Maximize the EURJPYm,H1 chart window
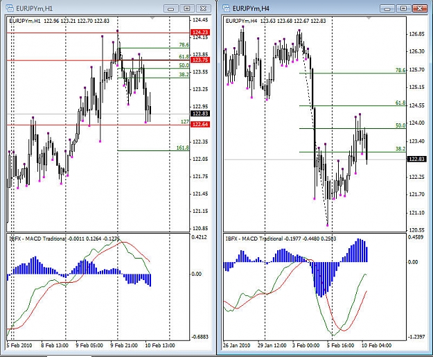This screenshot has height=357, width=433. [x=187, y=8]
